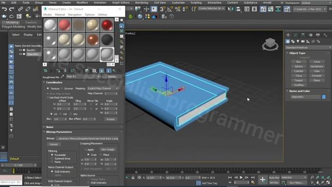Click the Sample Type sphere icon
The width and height of the screenshot is (332, 187).
pyautogui.click(x=121, y=20)
